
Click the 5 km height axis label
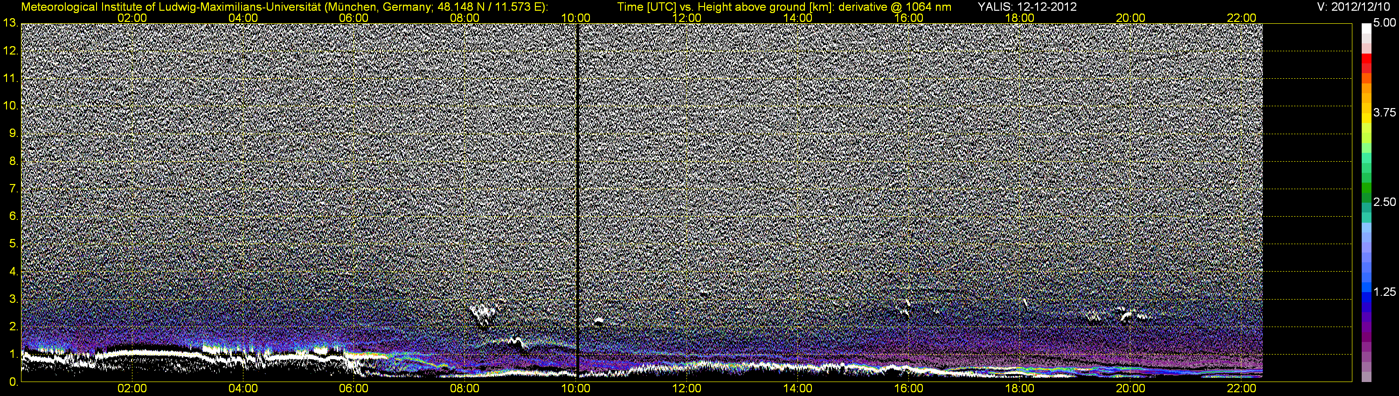14,244
